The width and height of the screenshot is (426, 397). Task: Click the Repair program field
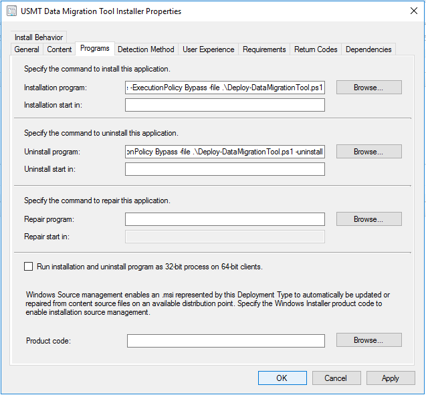(225, 219)
